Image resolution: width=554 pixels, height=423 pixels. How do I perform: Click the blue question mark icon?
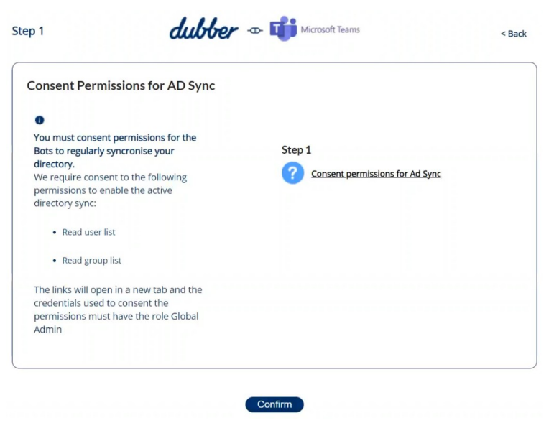(x=292, y=173)
